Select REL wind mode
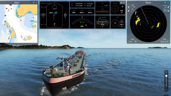 click(122, 22)
